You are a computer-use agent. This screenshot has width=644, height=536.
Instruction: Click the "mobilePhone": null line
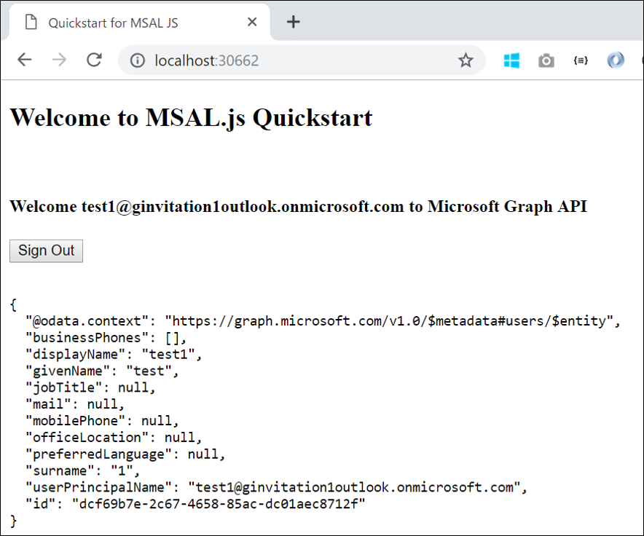[102, 421]
